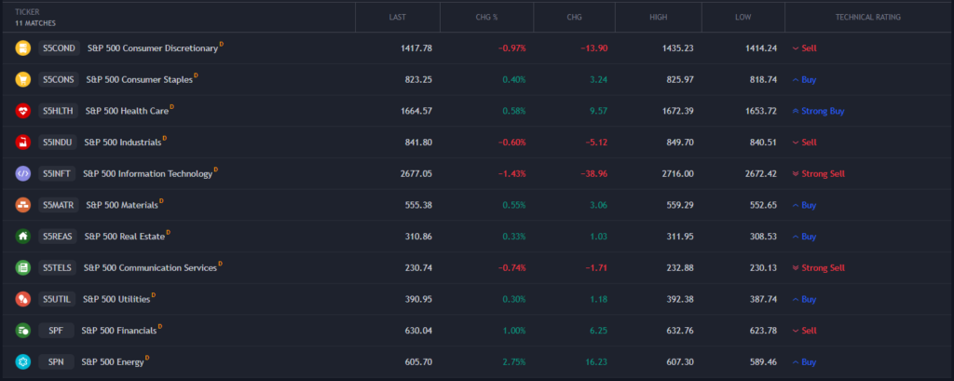
Task: Open S&P 500 Materials link
Action: (121, 205)
